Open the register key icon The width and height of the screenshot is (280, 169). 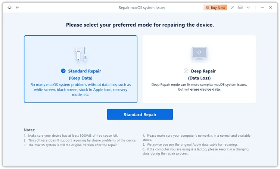[x=232, y=7]
